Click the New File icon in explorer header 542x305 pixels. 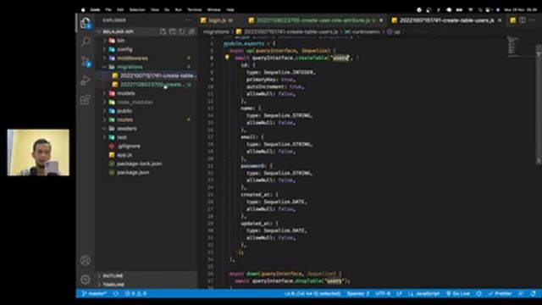pos(163,31)
